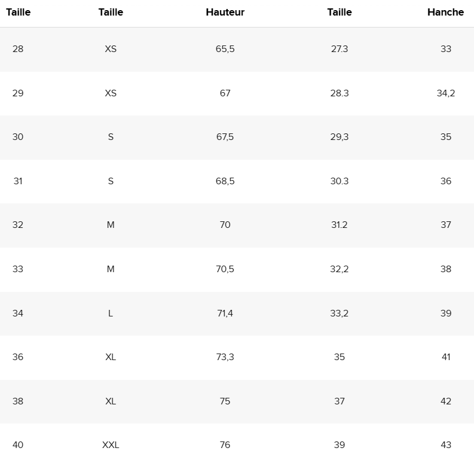This screenshot has height=463, width=474.
Task: Click the hauteur value 70,5
Action: tap(225, 269)
